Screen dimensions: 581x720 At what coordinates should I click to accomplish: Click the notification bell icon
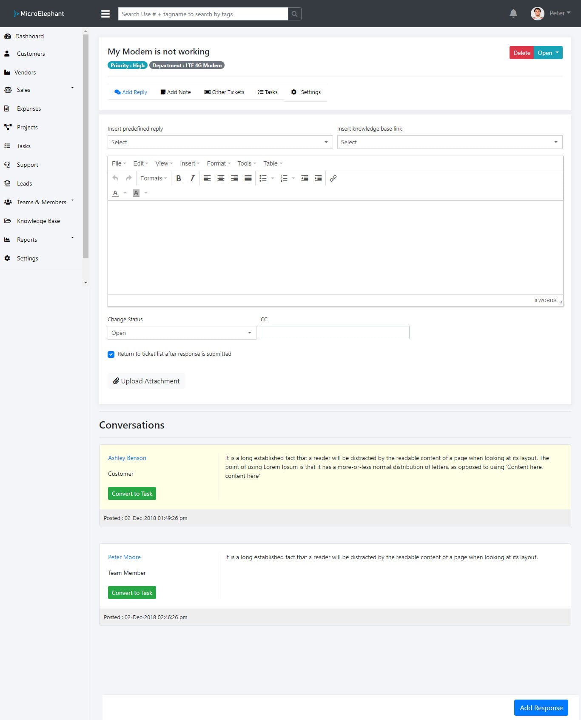pos(513,14)
